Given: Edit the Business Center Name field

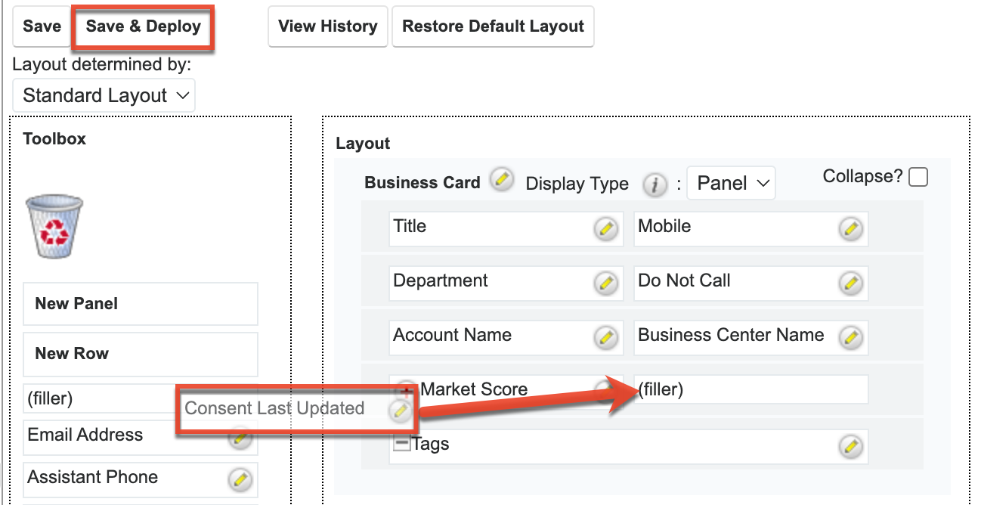Looking at the screenshot, I should 852,337.
